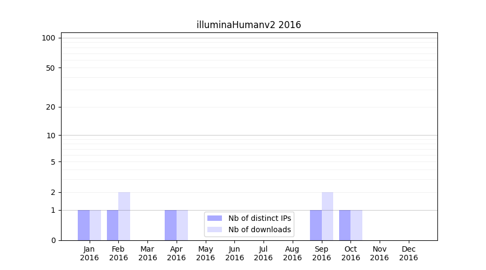486x270 pixels.
Task: Click the 100 y-axis tick label
Action: (x=49, y=38)
